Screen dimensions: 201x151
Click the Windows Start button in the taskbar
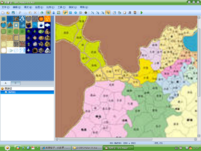coord(7,148)
